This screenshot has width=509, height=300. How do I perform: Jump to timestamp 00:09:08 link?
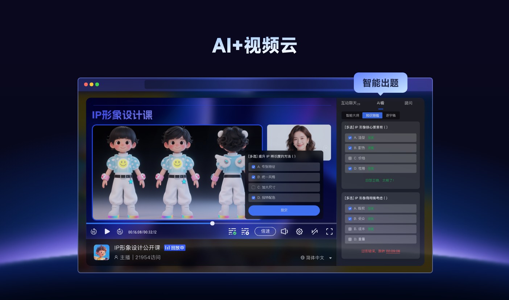(x=393, y=251)
